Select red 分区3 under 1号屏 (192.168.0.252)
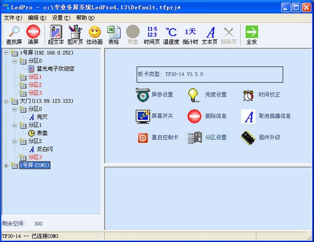This screenshot has width=314, height=242. click(x=35, y=93)
